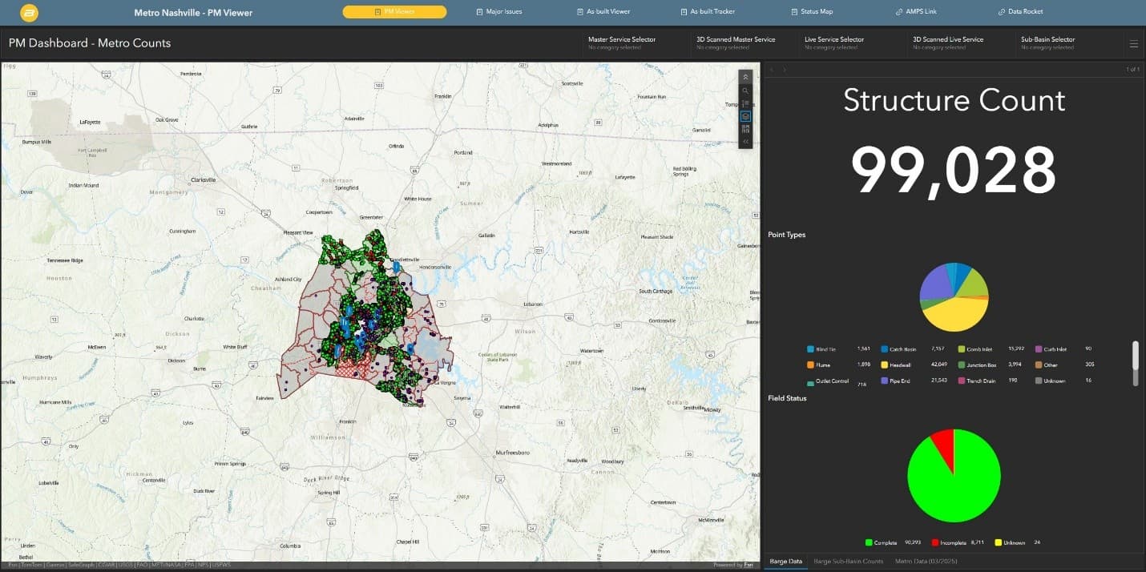Click the 1 of 1 page indicator
The image size is (1146, 572).
(x=1133, y=70)
